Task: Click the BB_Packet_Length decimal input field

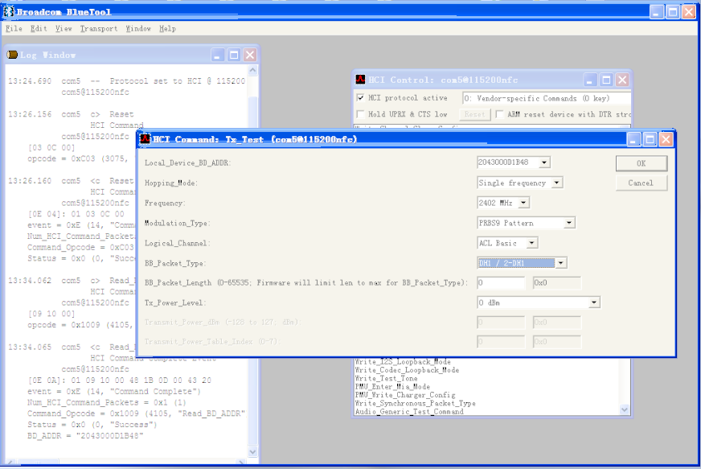Action: [501, 283]
